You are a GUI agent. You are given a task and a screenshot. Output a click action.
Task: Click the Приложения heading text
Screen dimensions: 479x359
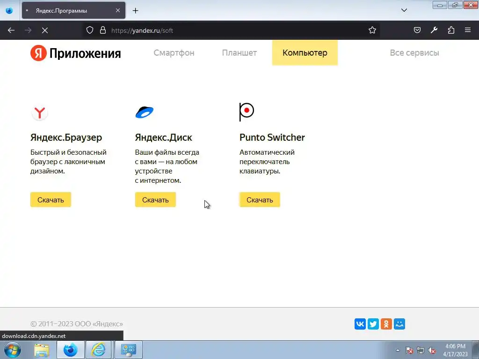pyautogui.click(x=85, y=53)
